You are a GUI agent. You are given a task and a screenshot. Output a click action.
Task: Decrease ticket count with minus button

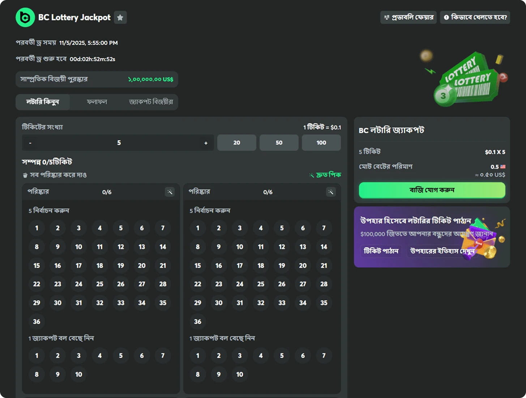click(30, 143)
